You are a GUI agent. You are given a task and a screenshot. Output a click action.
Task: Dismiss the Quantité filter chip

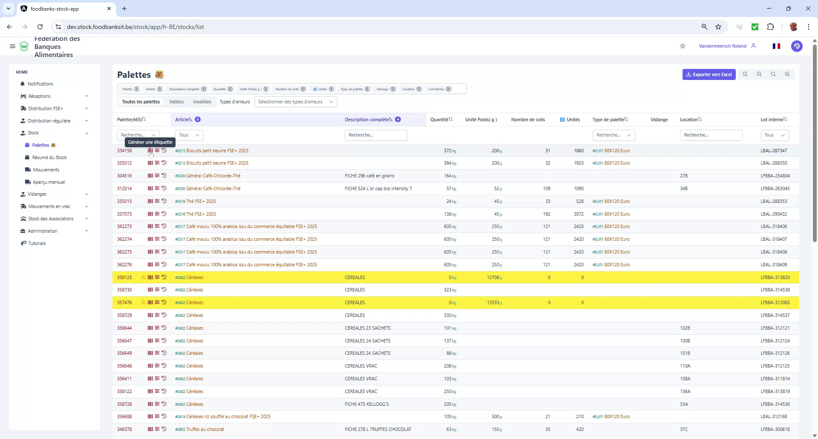pyautogui.click(x=230, y=89)
